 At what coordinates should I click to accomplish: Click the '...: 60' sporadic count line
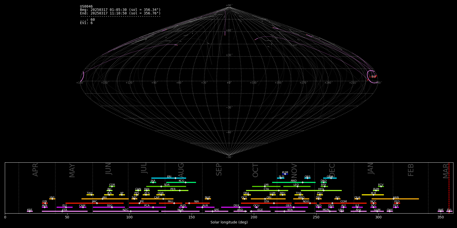pos(87,20)
